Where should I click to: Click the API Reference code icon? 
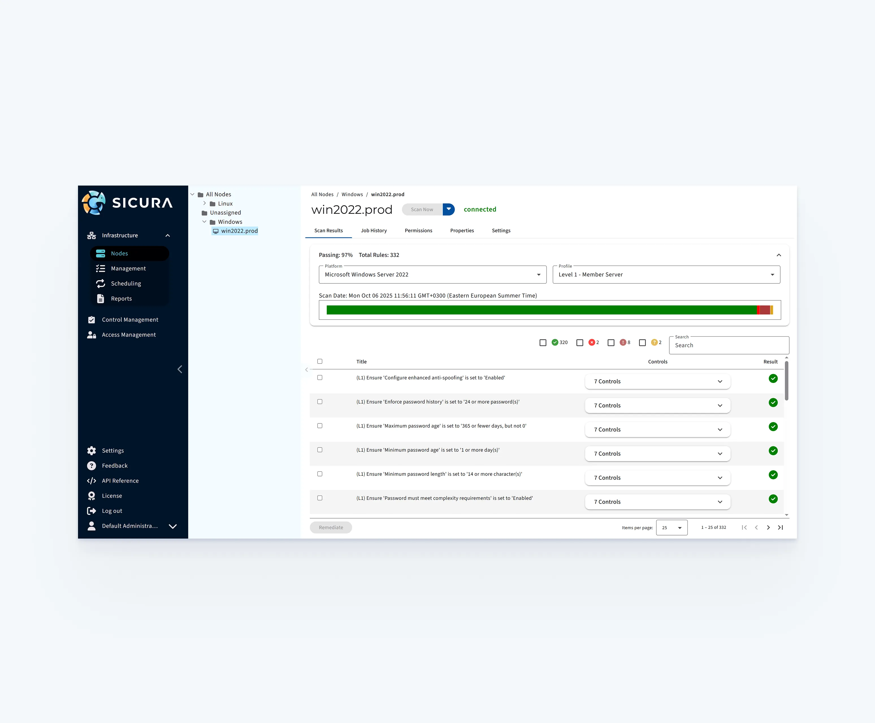[x=92, y=481]
